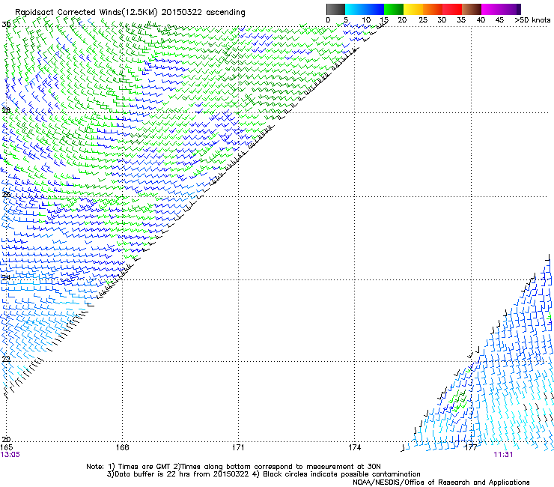Click the latitude label '30'
This screenshot has width=554, height=487.
(x=6, y=25)
